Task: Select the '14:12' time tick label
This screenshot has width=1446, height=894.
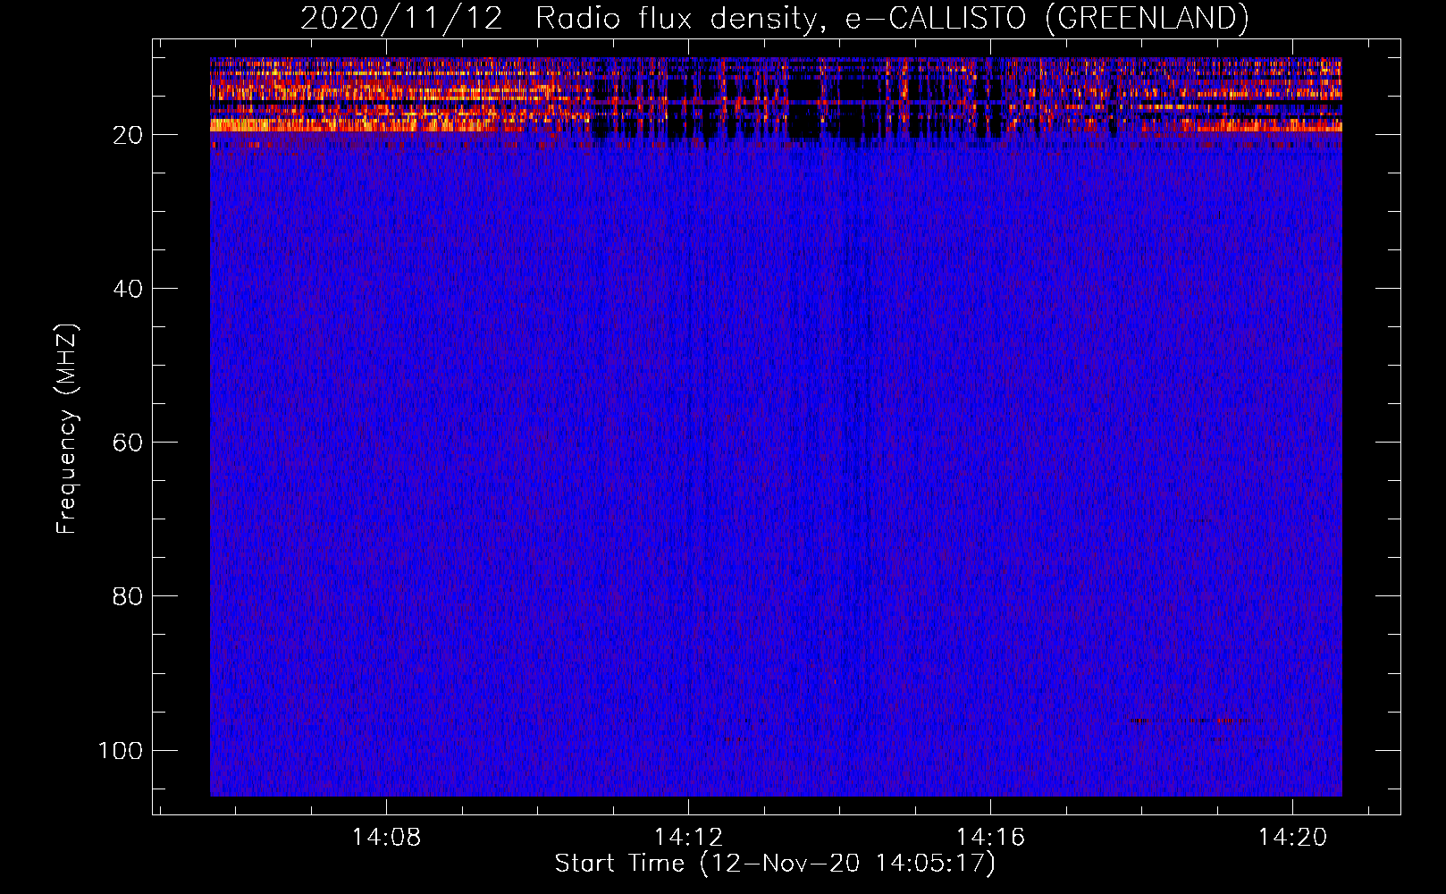Action: click(688, 838)
